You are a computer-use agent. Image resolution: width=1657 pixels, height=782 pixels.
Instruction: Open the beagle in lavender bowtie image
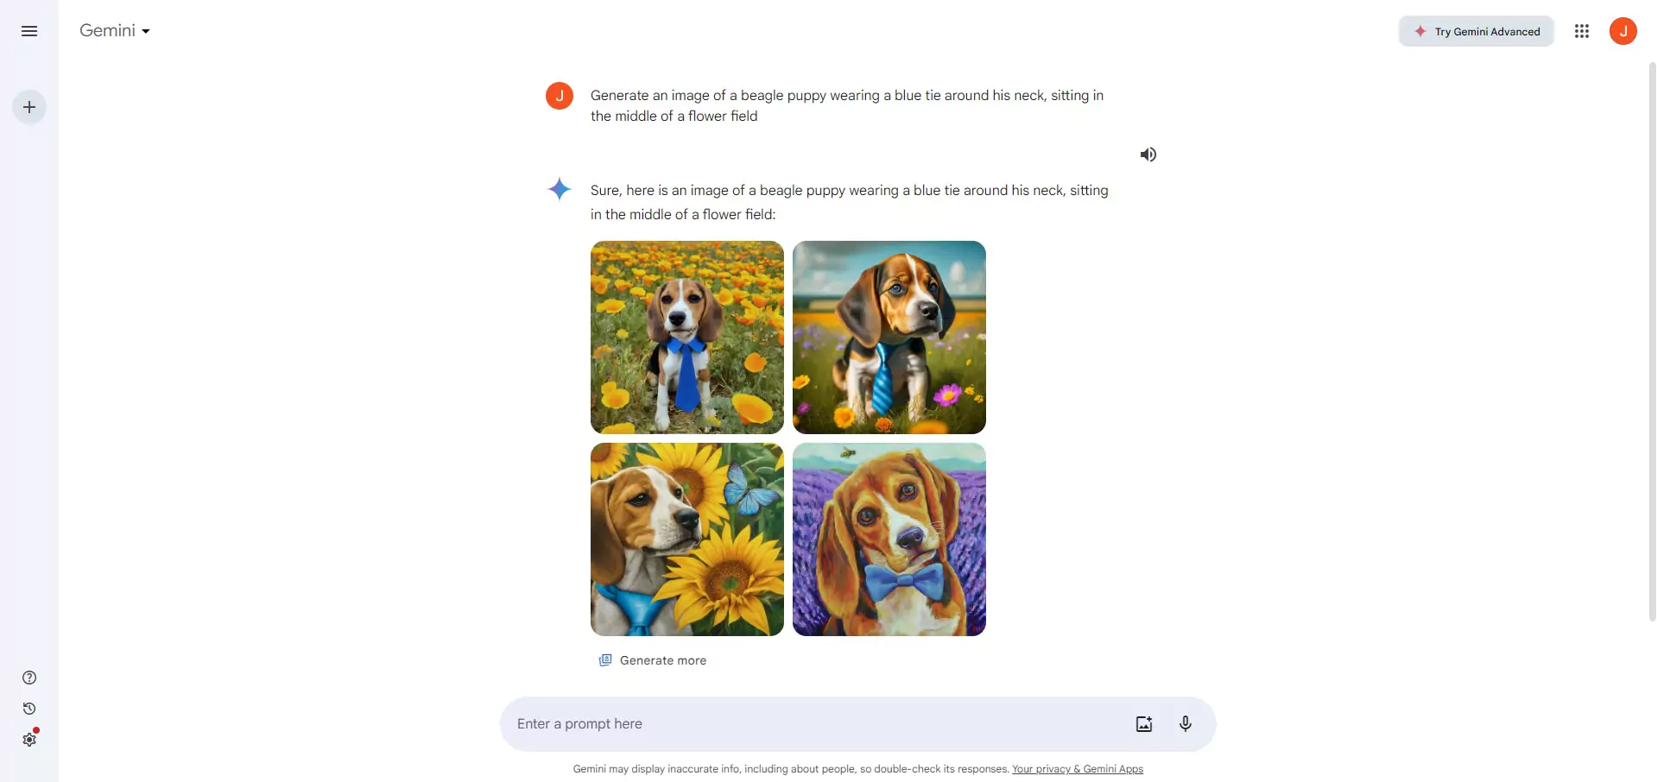click(889, 539)
